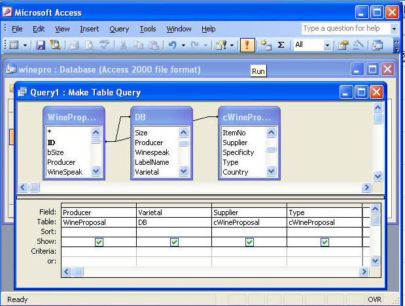Open the Undo history dropdown arrow
Image resolution: width=405 pixels, height=306 pixels.
click(183, 46)
